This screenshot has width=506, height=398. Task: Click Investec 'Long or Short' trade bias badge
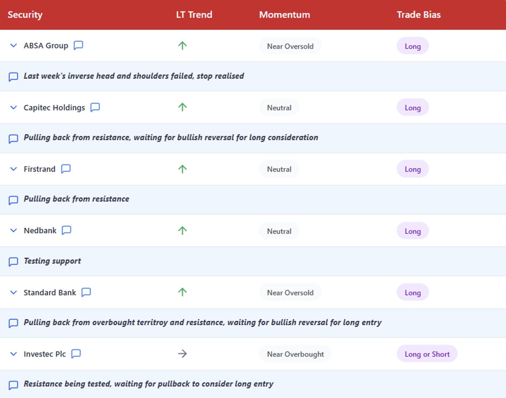pyautogui.click(x=427, y=354)
